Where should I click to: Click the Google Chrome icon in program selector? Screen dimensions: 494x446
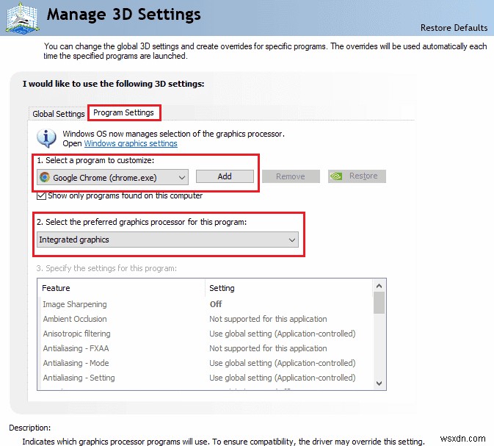pos(45,177)
